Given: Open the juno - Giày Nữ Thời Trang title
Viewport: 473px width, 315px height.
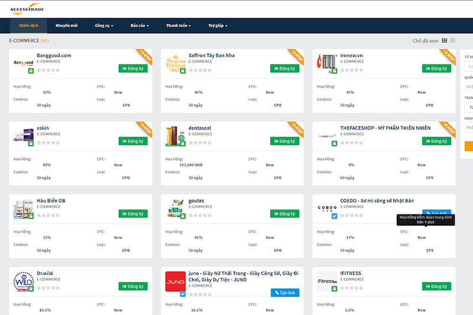Looking at the screenshot, I should 244,277.
